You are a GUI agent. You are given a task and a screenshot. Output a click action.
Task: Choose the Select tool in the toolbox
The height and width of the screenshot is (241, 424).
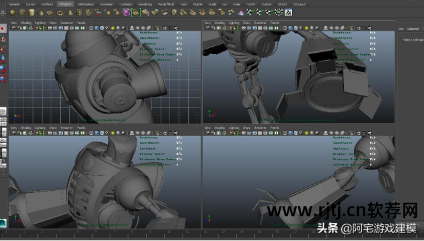tap(3, 29)
